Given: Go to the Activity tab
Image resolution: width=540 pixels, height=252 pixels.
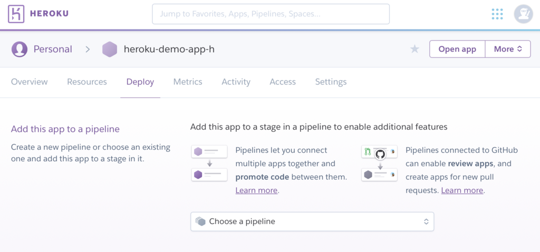Looking at the screenshot, I should pos(236,82).
